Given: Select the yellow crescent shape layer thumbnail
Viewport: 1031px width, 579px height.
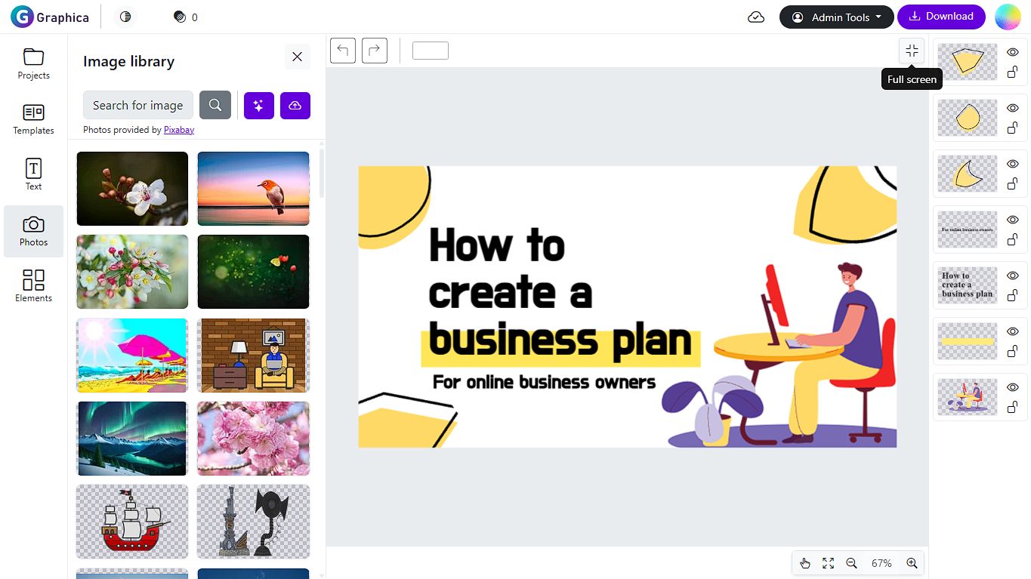Looking at the screenshot, I should [968, 174].
